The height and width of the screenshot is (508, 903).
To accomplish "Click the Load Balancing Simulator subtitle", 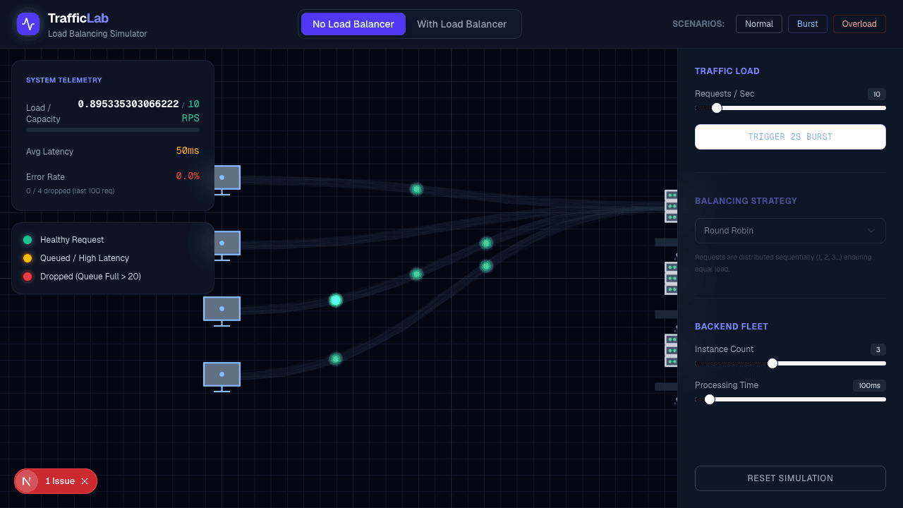I will tap(97, 34).
